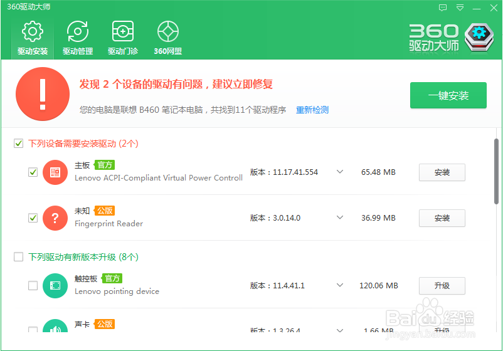503x351 pixels.
Task: Click the Fingerprint Reader device name
Action: 109,224
